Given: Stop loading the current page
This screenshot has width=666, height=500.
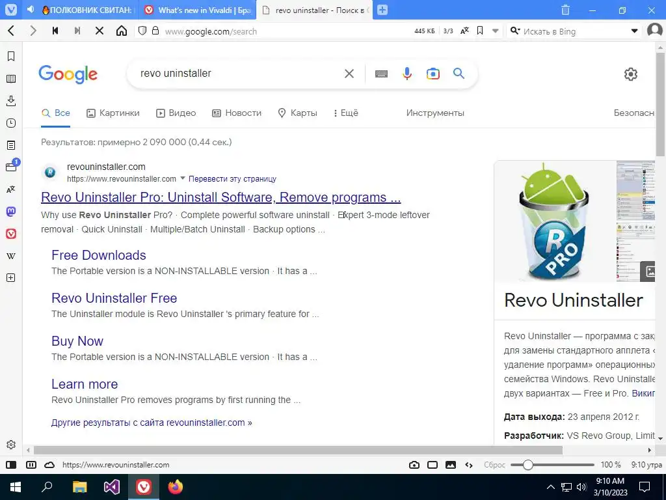Looking at the screenshot, I should click(100, 31).
